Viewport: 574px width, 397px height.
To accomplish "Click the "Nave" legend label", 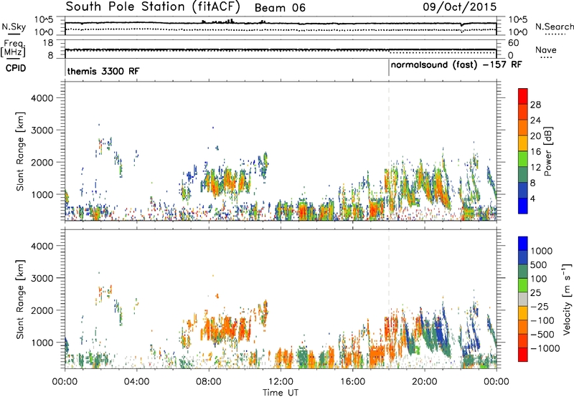I will click(545, 49).
